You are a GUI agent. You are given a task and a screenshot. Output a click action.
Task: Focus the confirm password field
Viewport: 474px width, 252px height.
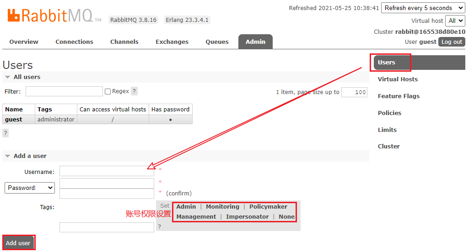[x=107, y=194]
